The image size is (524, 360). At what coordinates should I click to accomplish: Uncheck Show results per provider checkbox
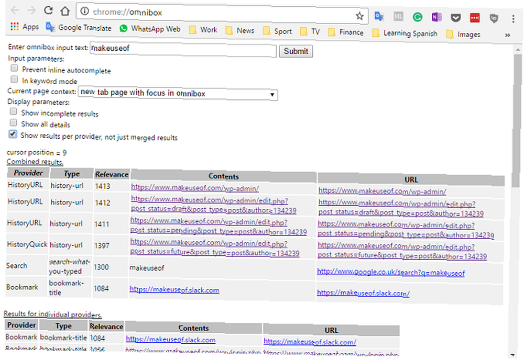click(13, 134)
